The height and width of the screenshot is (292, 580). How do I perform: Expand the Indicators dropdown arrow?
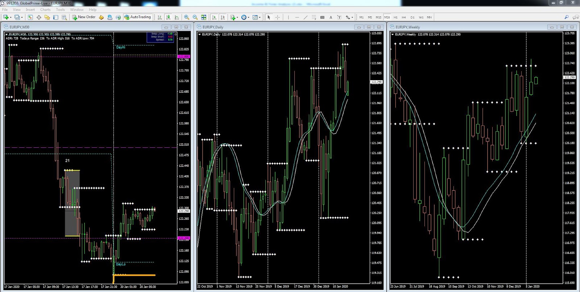[x=237, y=17]
